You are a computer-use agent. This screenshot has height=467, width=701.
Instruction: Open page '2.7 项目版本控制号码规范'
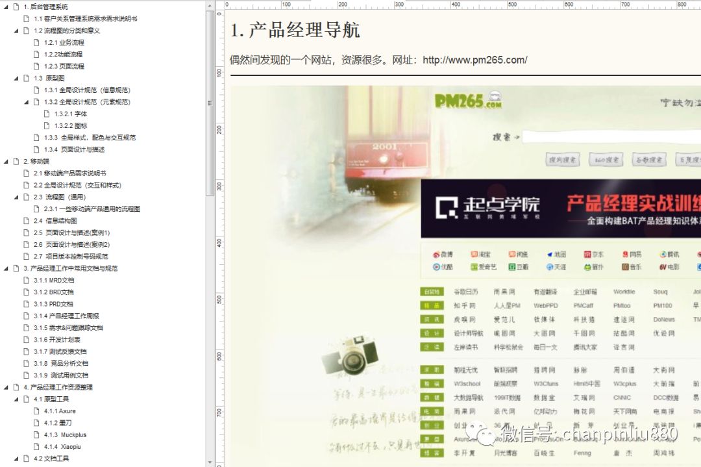[71, 257]
